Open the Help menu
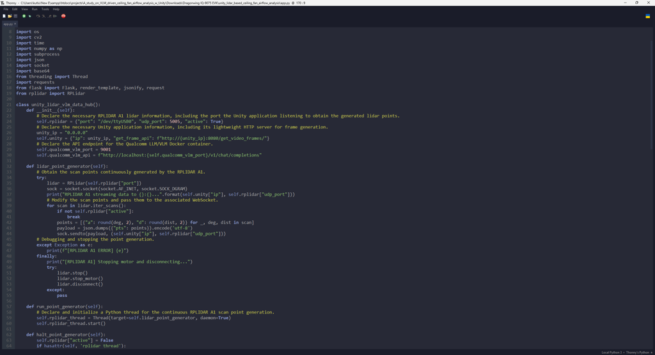 click(x=56, y=9)
